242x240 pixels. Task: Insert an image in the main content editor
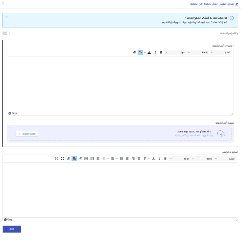coord(92,159)
